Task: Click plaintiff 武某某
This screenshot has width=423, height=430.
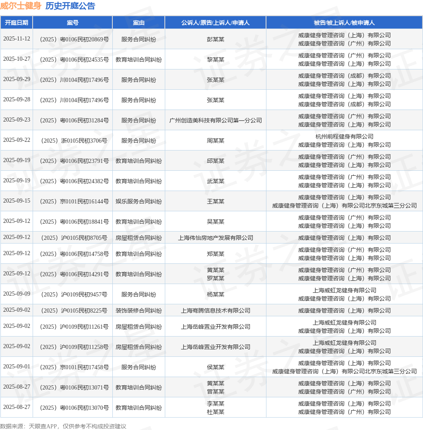Action: (216, 181)
